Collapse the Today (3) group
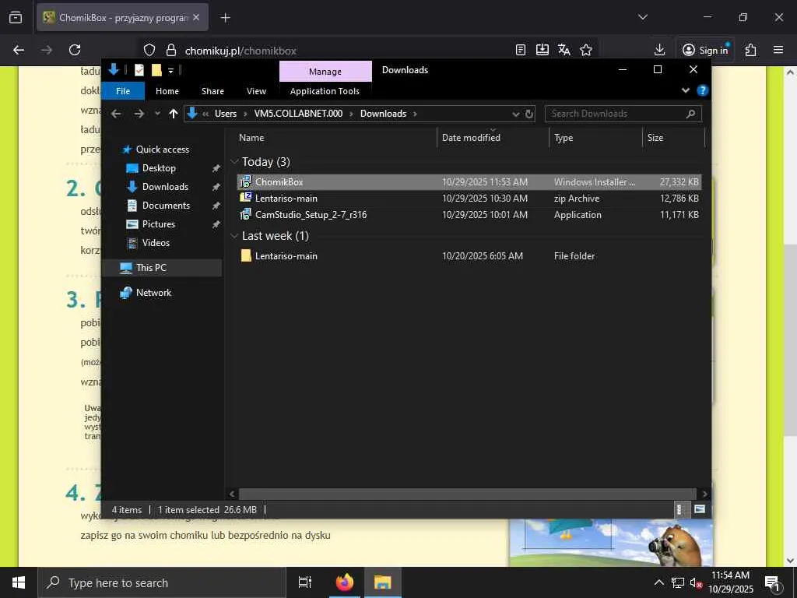 (x=234, y=162)
